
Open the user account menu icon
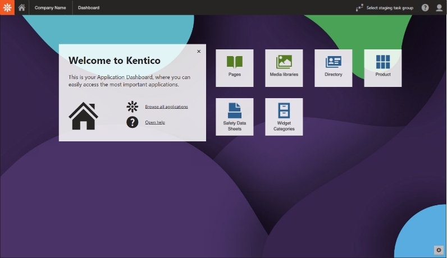point(439,8)
